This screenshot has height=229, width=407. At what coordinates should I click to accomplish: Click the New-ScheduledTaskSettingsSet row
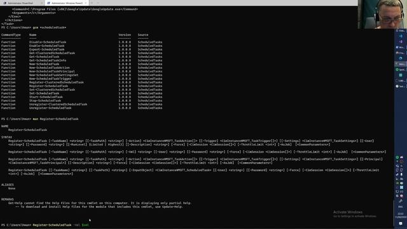point(81,75)
